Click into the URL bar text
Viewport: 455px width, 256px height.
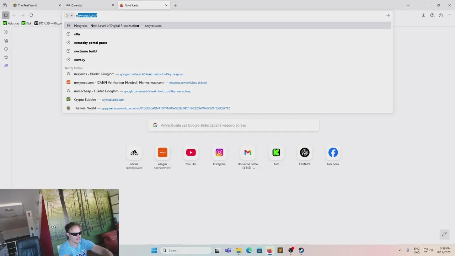point(87,15)
